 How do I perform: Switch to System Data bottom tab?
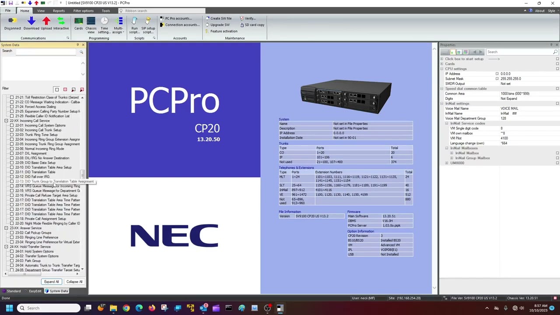tap(56, 291)
